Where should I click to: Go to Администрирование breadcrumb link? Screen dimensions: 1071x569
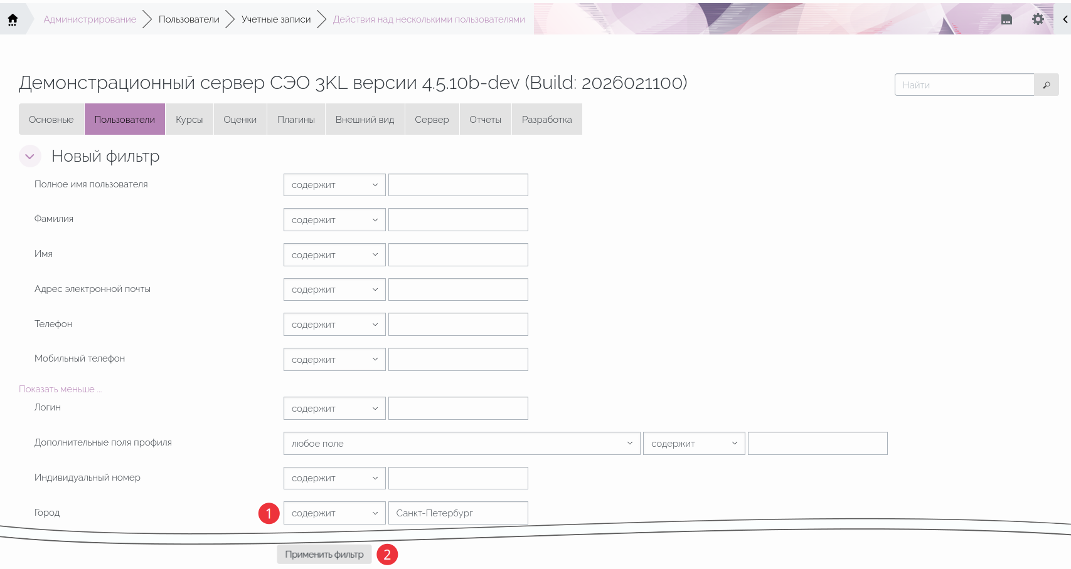(90, 19)
